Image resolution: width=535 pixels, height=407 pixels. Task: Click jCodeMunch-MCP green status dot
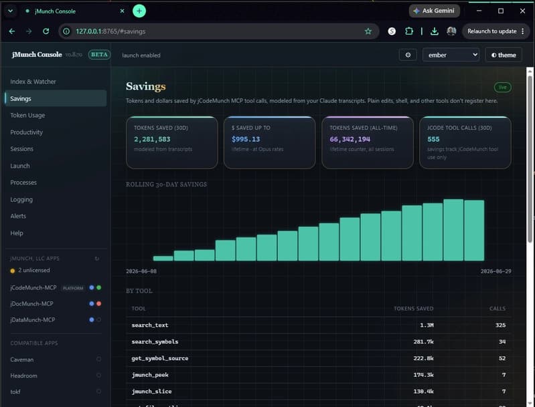point(99,287)
